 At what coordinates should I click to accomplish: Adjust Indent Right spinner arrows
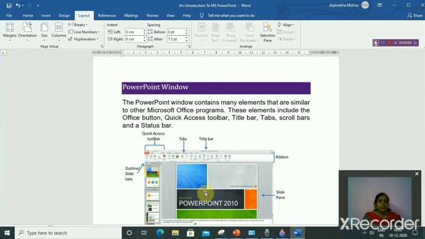145,39
